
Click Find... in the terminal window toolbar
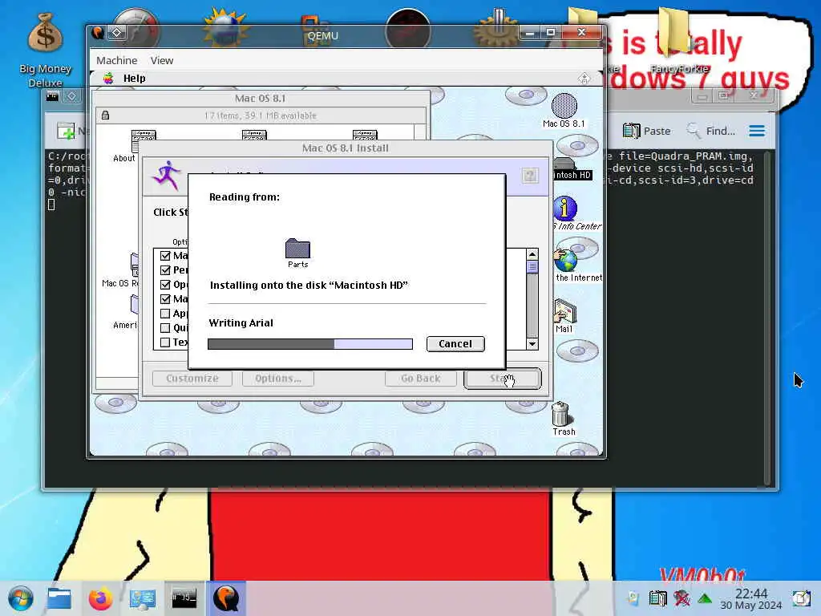710,131
